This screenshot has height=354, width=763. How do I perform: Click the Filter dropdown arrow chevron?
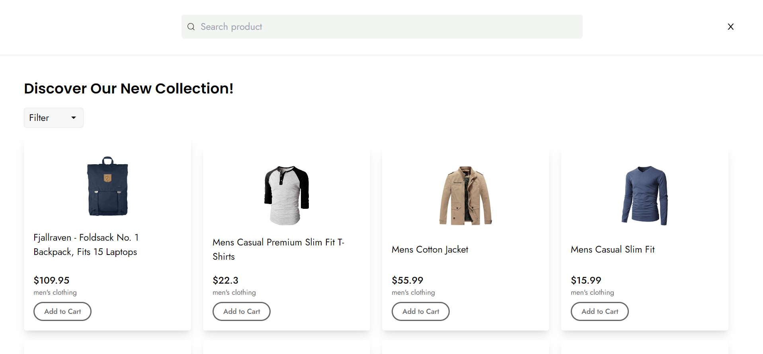point(73,118)
